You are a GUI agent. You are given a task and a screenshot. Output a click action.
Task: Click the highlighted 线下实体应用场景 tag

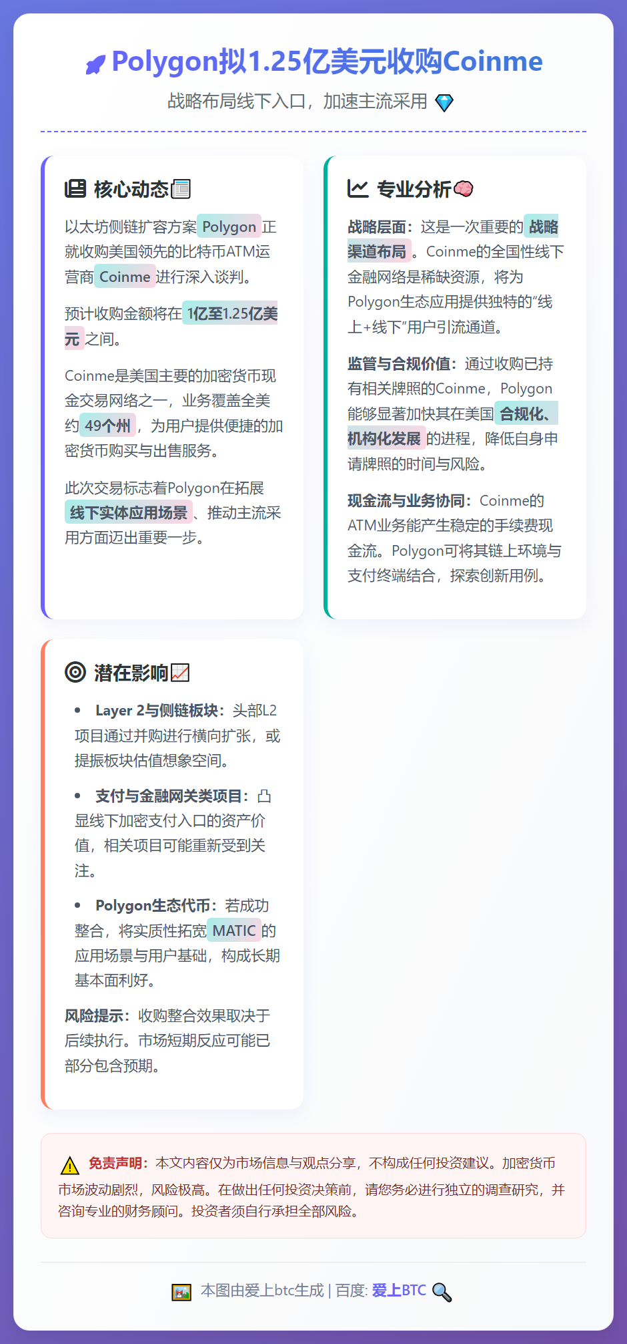(129, 512)
